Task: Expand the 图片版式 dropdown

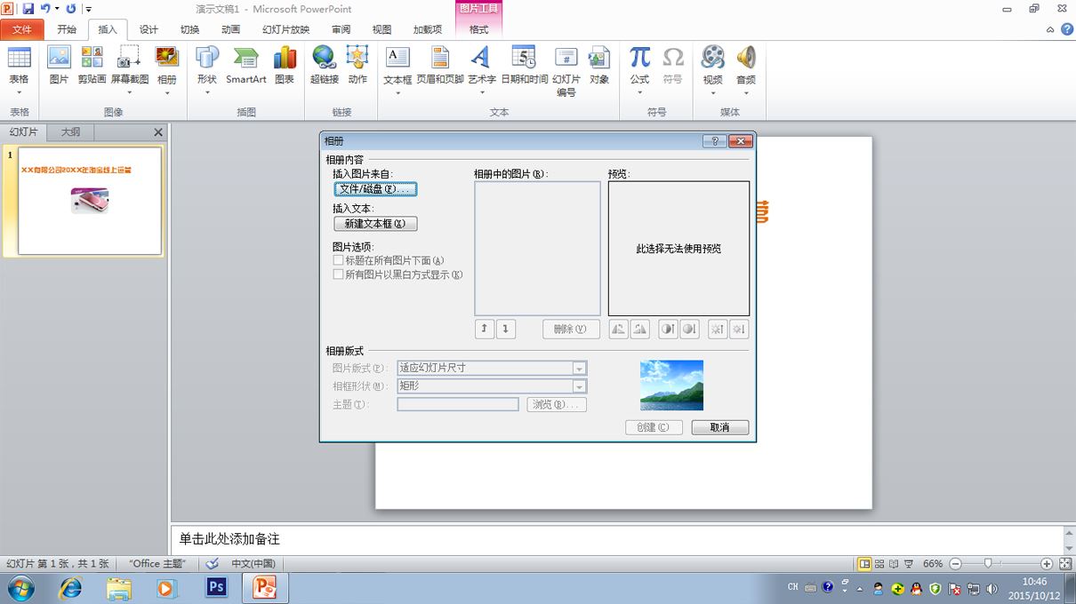Action: coord(579,369)
